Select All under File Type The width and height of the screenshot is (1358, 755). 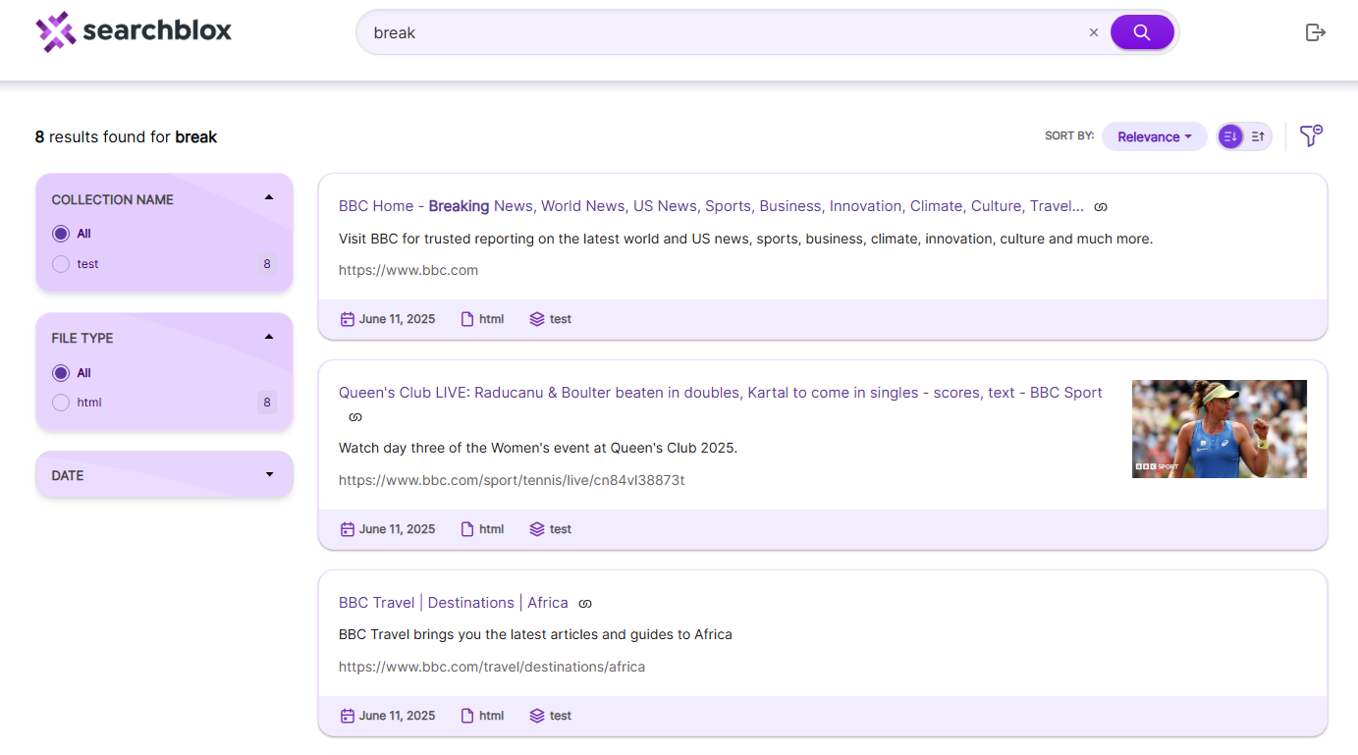click(x=61, y=373)
